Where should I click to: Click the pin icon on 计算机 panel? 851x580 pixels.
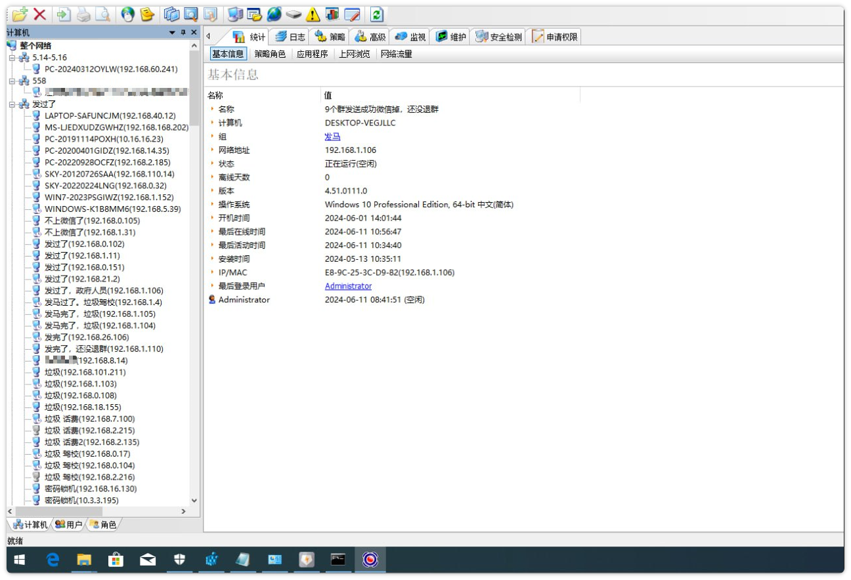(183, 32)
